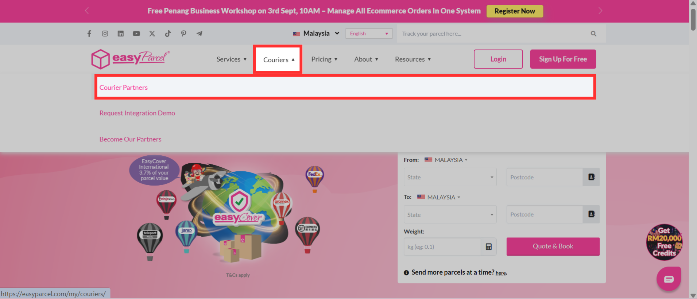Click Sign Up For Free button
This screenshot has width=697, height=299.
(x=563, y=59)
